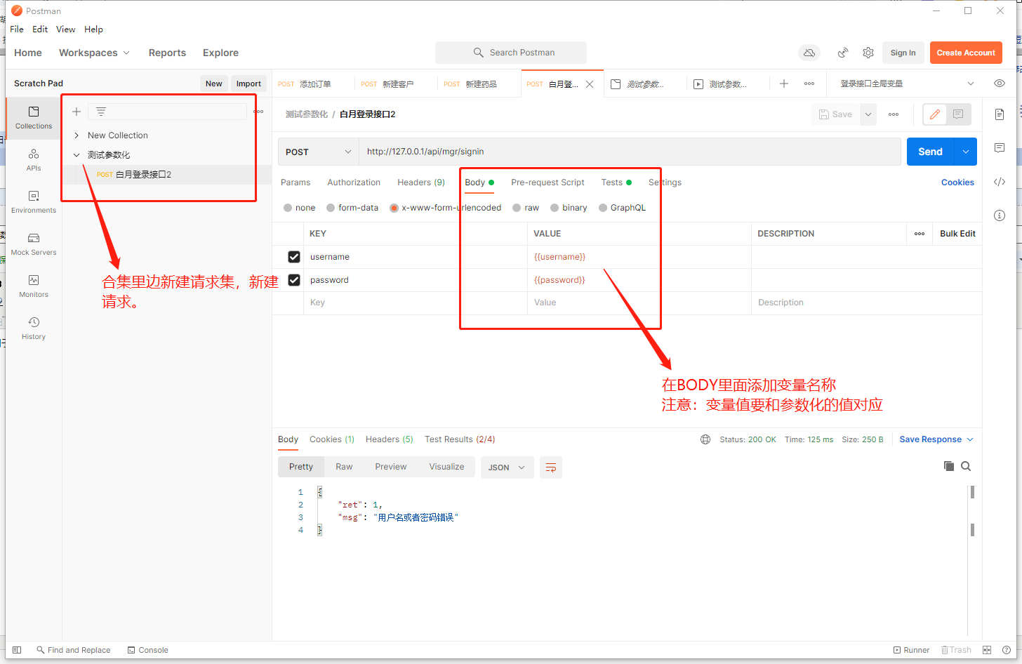Open the Edit menu
This screenshot has width=1022, height=664.
[40, 29]
